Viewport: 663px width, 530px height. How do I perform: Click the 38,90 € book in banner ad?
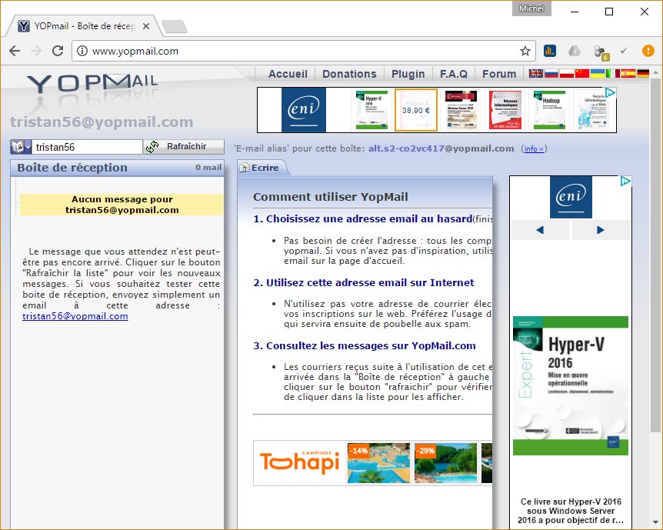416,110
